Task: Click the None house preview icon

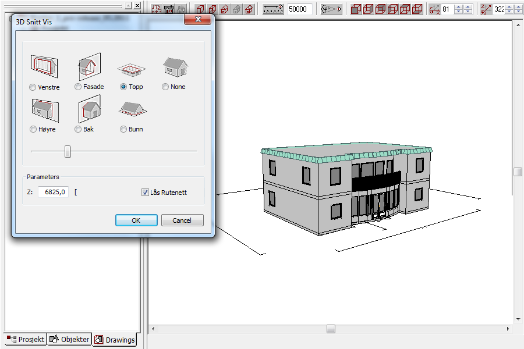Action: pos(175,67)
